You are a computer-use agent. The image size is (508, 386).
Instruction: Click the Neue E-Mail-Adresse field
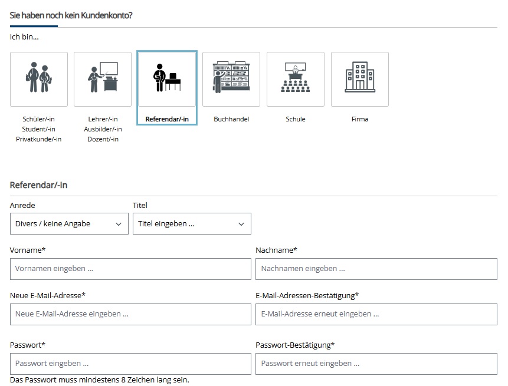pyautogui.click(x=129, y=314)
